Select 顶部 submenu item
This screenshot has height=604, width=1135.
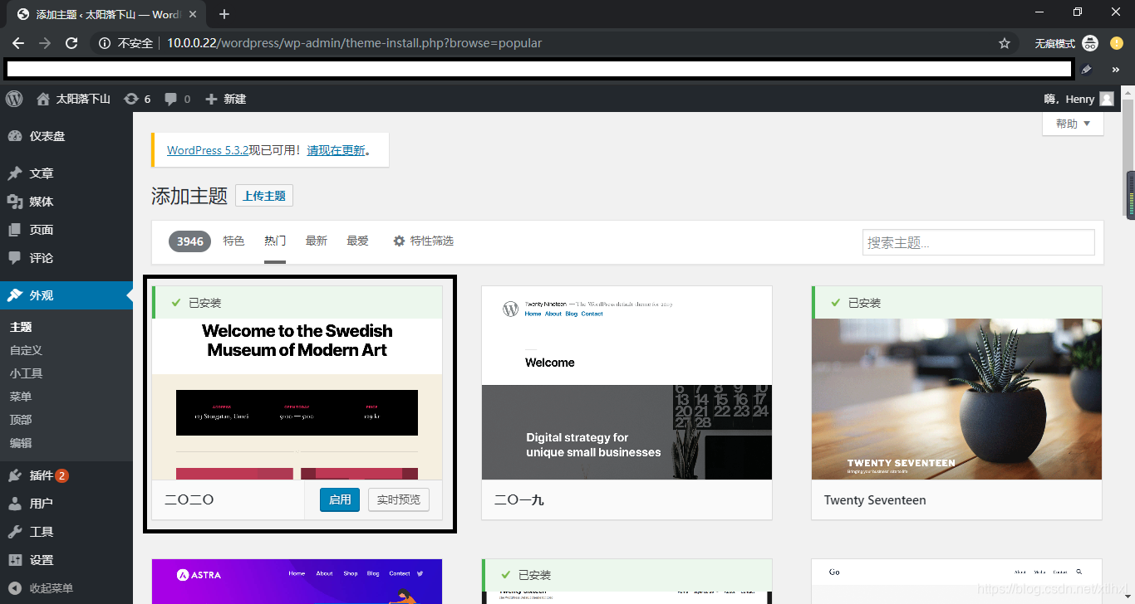[21, 420]
